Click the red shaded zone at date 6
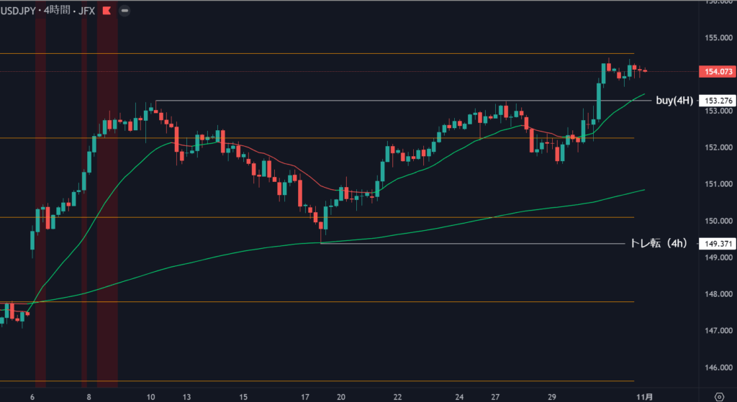737x402 pixels. coord(40,194)
